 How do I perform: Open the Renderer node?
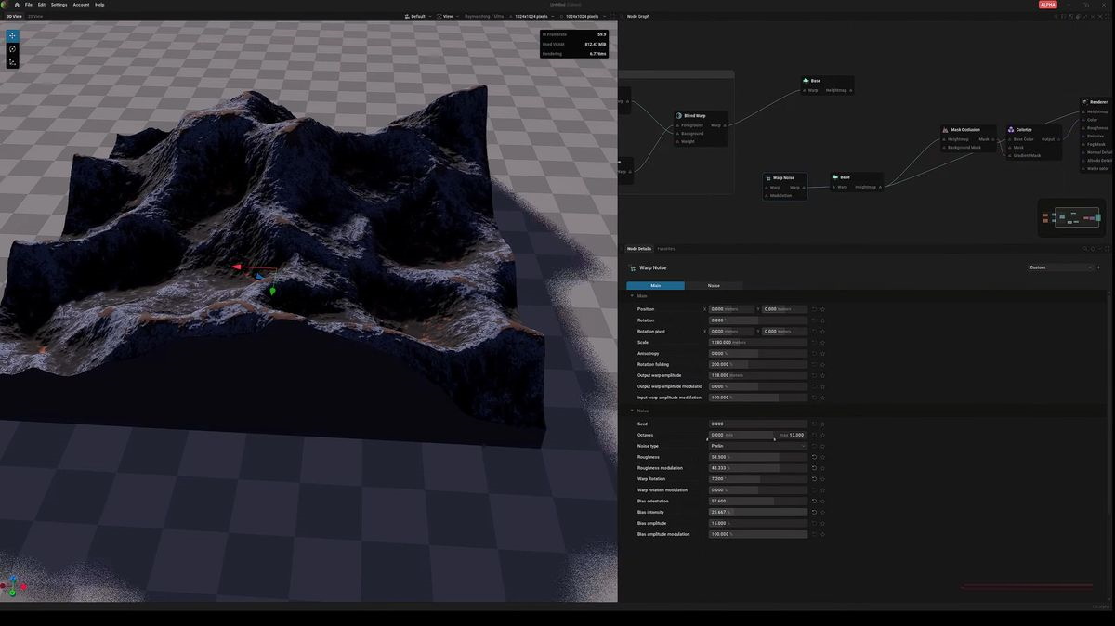(1096, 102)
